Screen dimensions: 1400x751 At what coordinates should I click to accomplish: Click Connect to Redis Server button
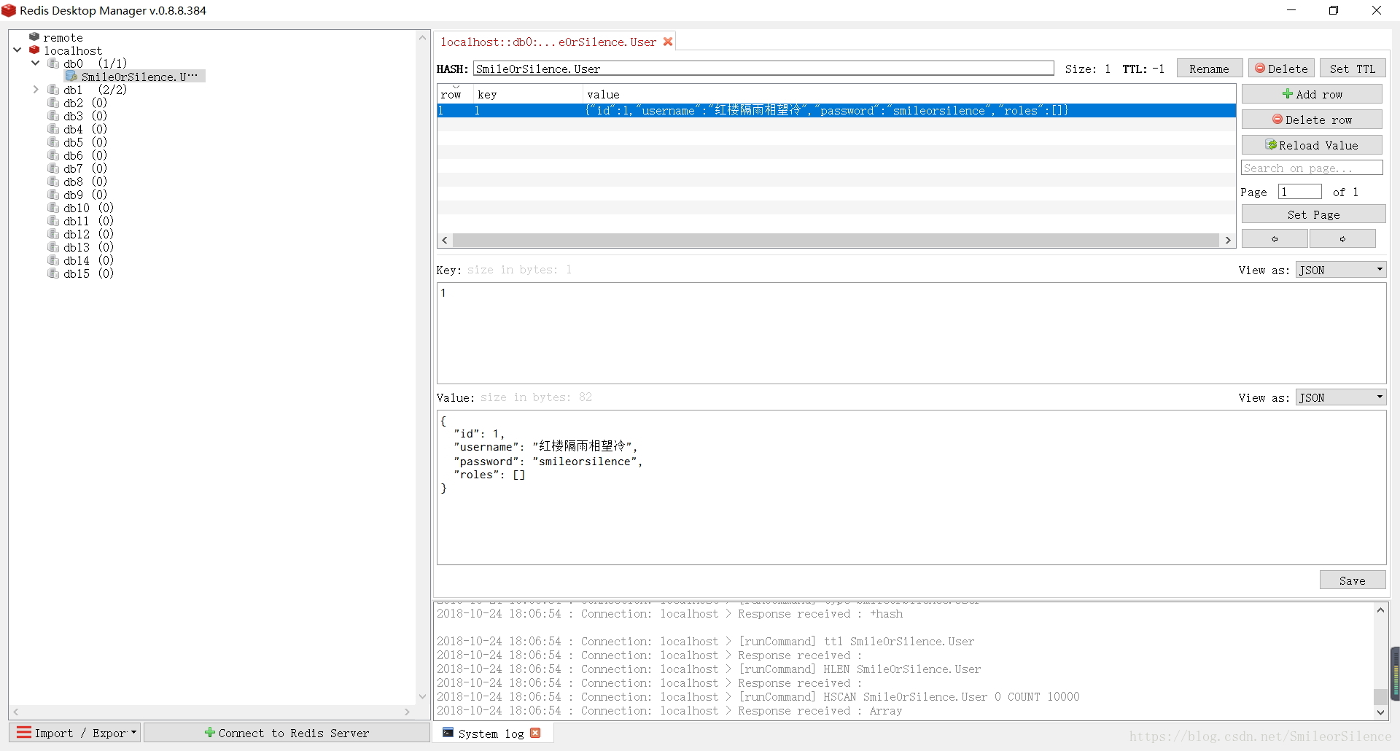click(287, 733)
